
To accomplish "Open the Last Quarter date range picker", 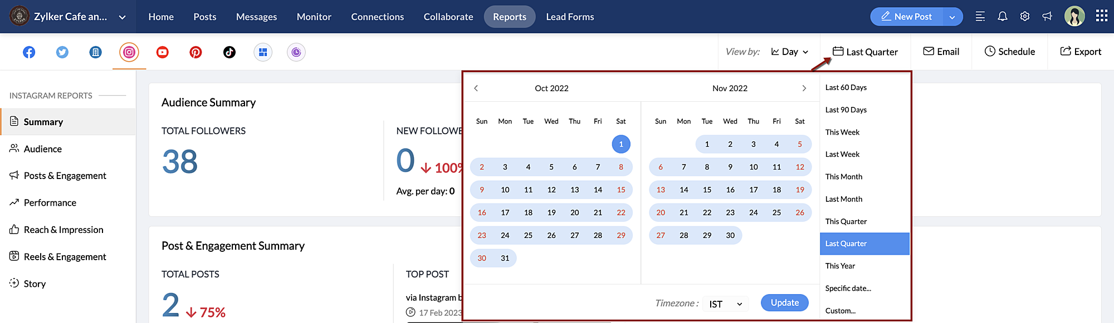I will pyautogui.click(x=865, y=52).
